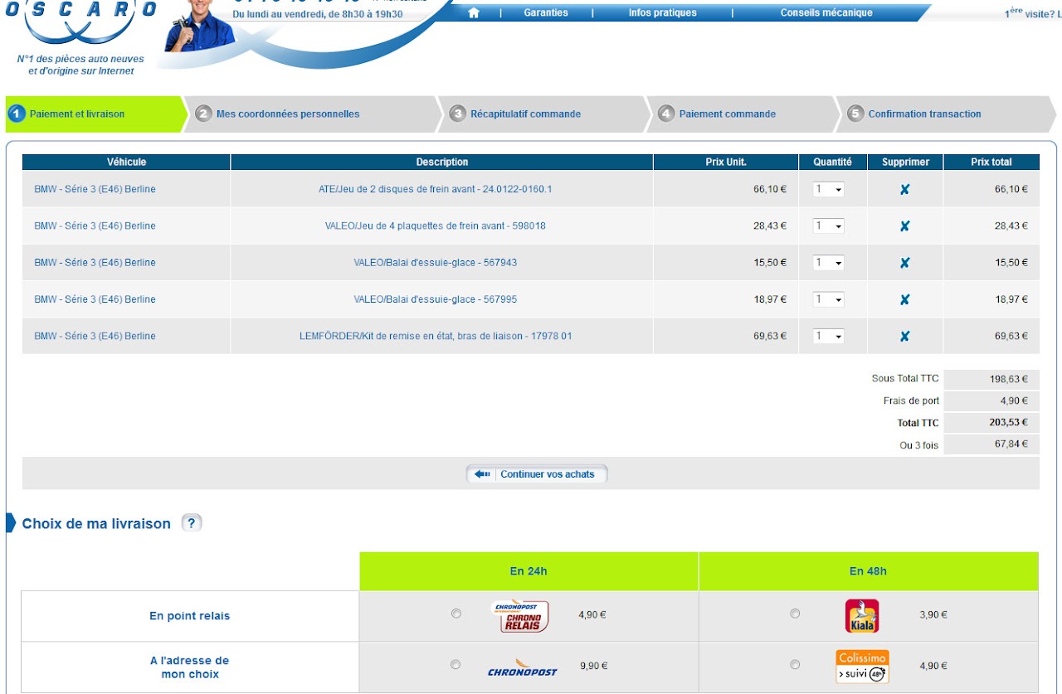Click the mechanic photo in header
This screenshot has height=694, width=1062.
pyautogui.click(x=199, y=25)
